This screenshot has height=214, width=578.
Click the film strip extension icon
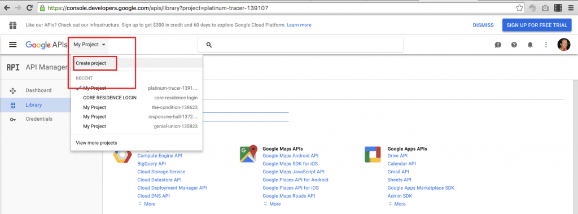coord(558,8)
